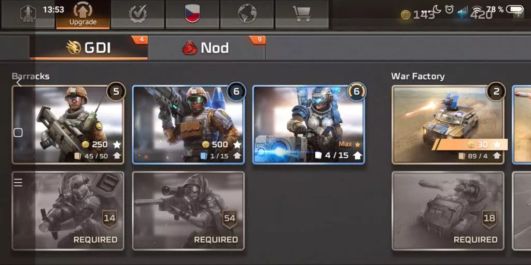Click upgrade arrow on Max shield unit

point(358,155)
